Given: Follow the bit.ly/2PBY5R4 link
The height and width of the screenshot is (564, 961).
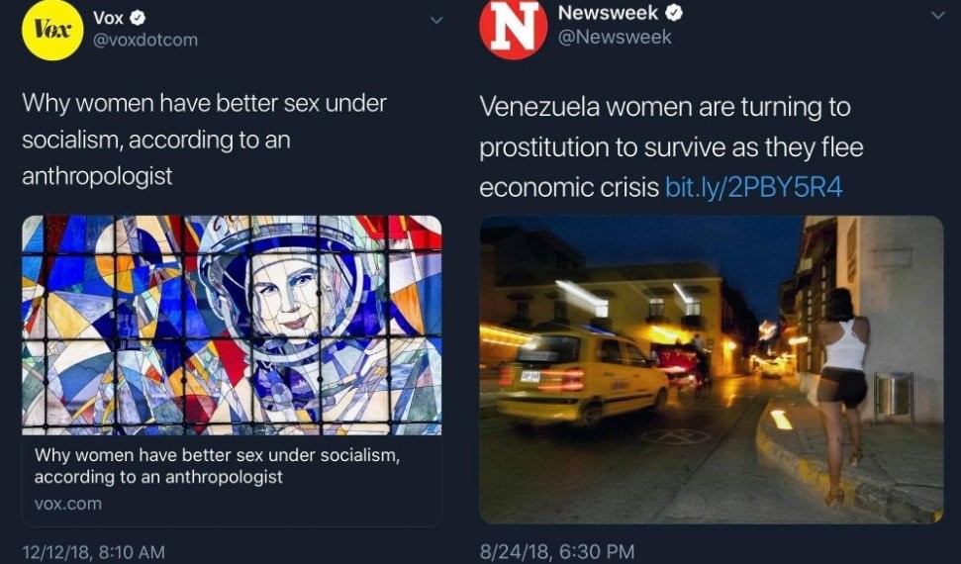Looking at the screenshot, I should 754,187.
